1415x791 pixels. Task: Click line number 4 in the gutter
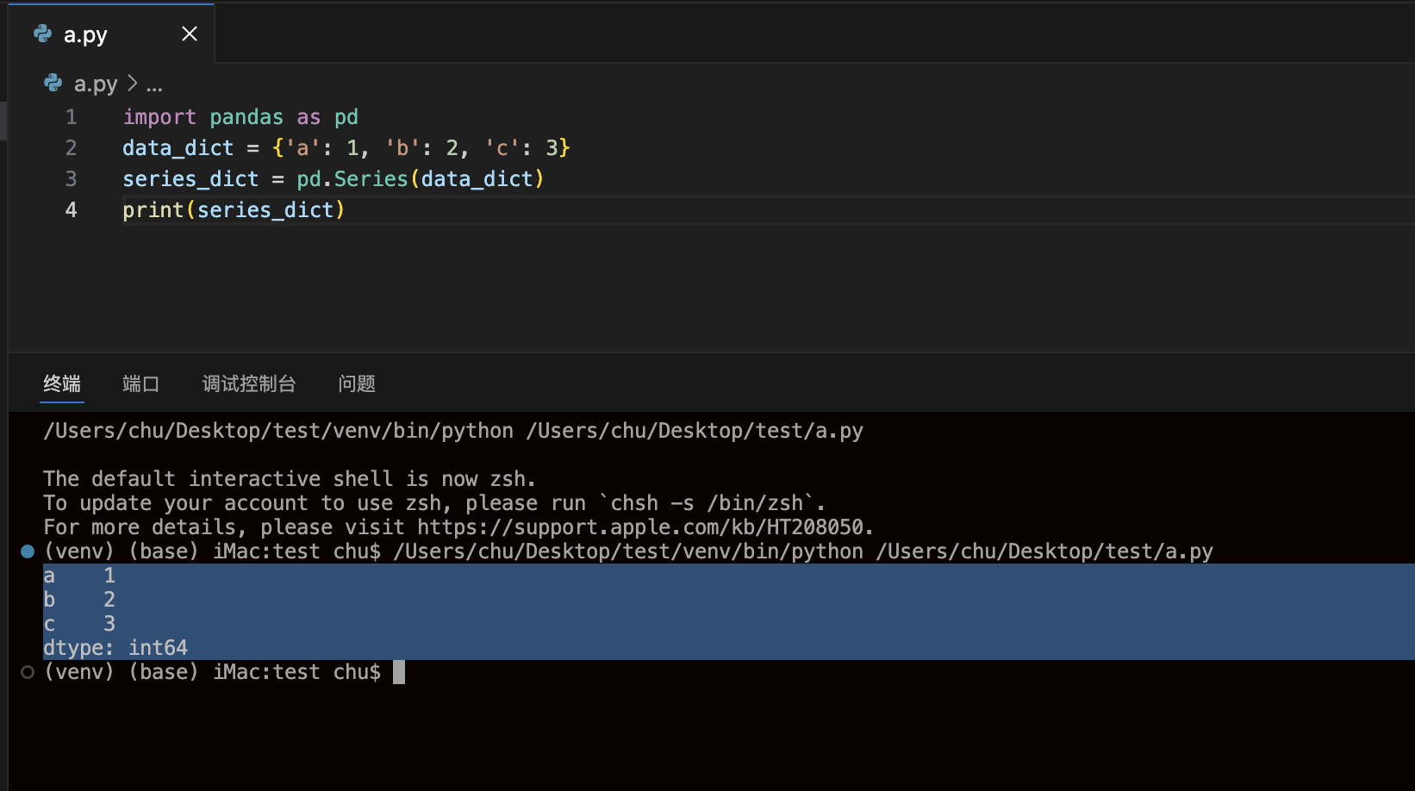[x=72, y=210]
